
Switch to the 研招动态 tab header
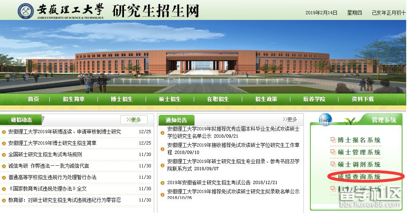point(21,120)
